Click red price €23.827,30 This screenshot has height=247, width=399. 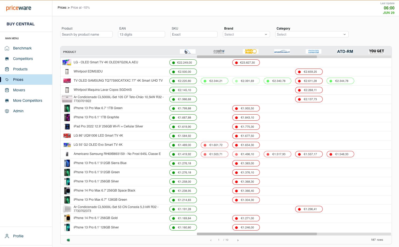(246, 63)
